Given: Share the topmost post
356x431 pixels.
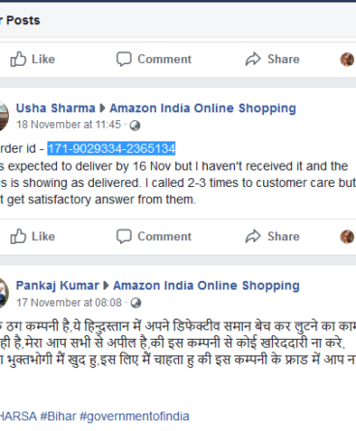Looking at the screenshot, I should tap(273, 59).
